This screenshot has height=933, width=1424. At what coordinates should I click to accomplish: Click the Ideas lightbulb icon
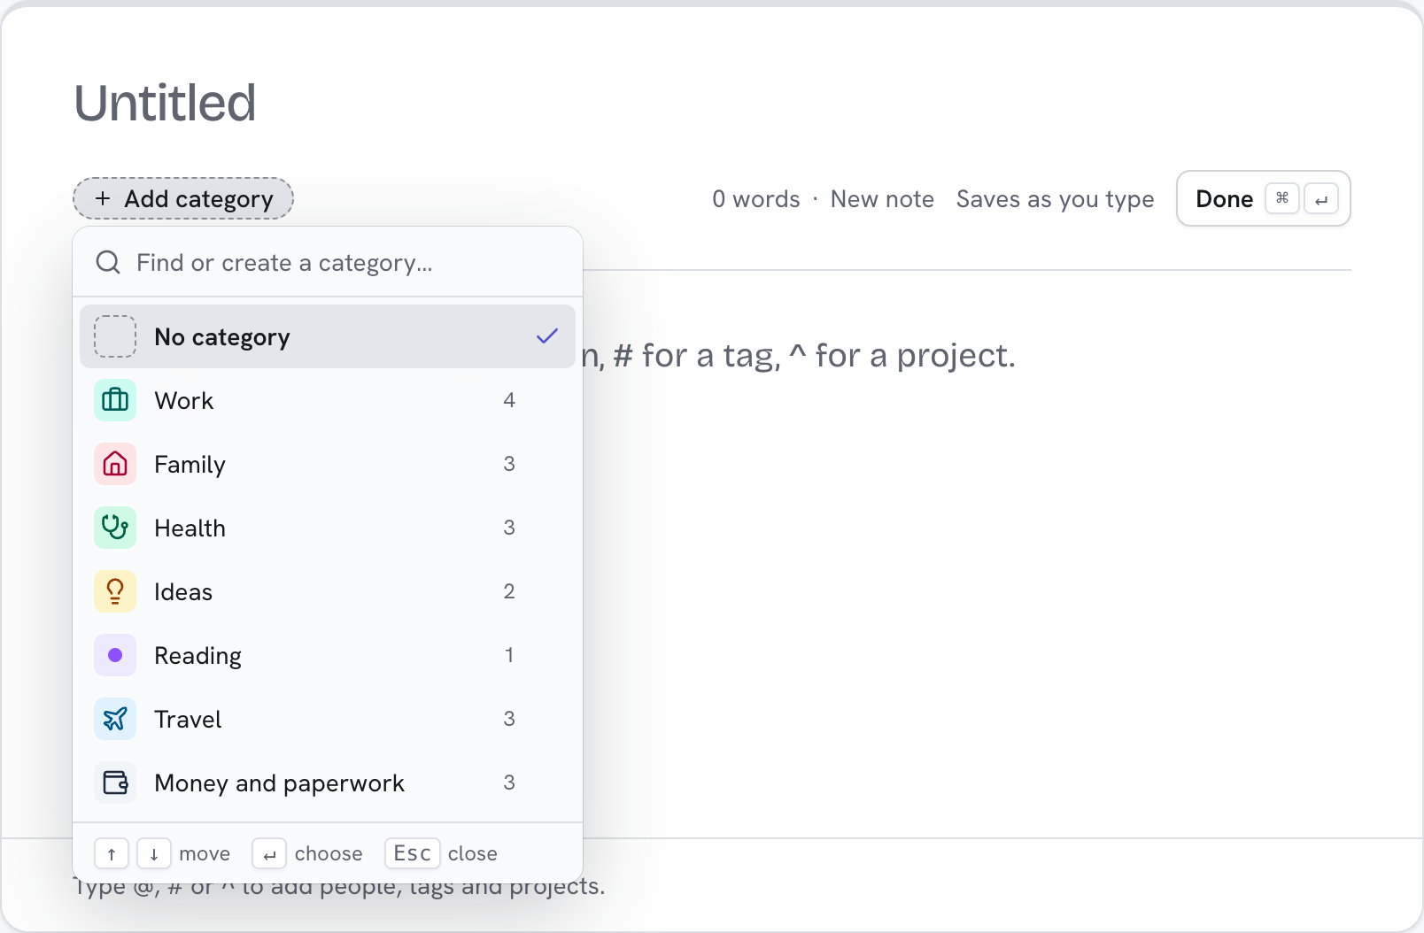tap(115, 591)
